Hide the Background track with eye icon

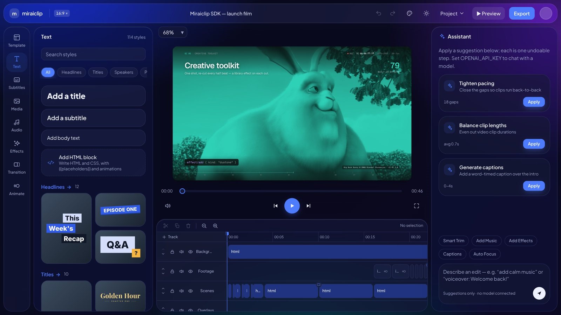tap(190, 252)
